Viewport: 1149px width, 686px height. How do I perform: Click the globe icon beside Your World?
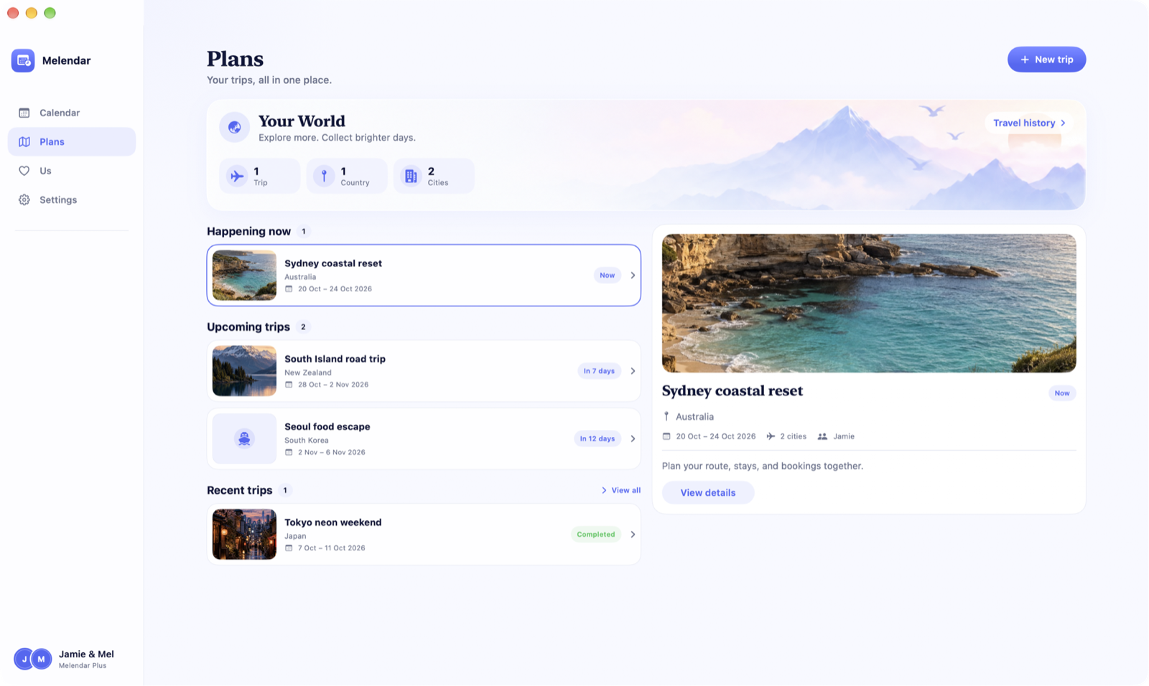235,128
